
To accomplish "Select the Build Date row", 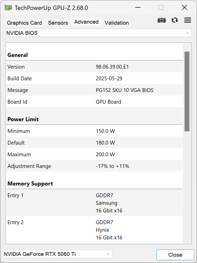I will pyautogui.click(x=94, y=79).
